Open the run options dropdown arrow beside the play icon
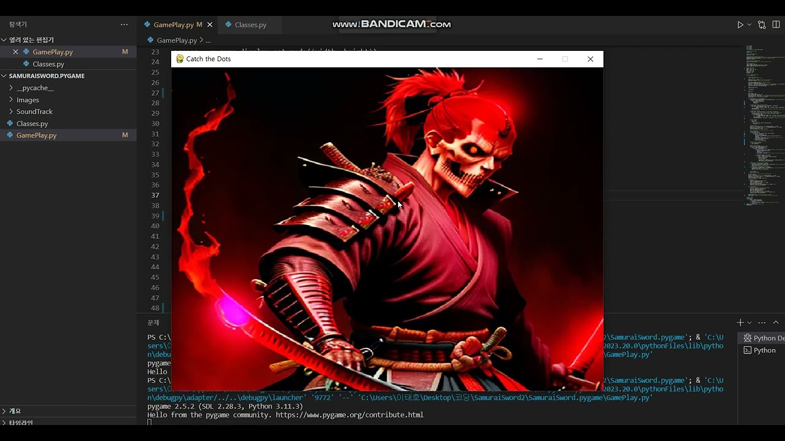Image resolution: width=785 pixels, height=441 pixels. [x=749, y=25]
